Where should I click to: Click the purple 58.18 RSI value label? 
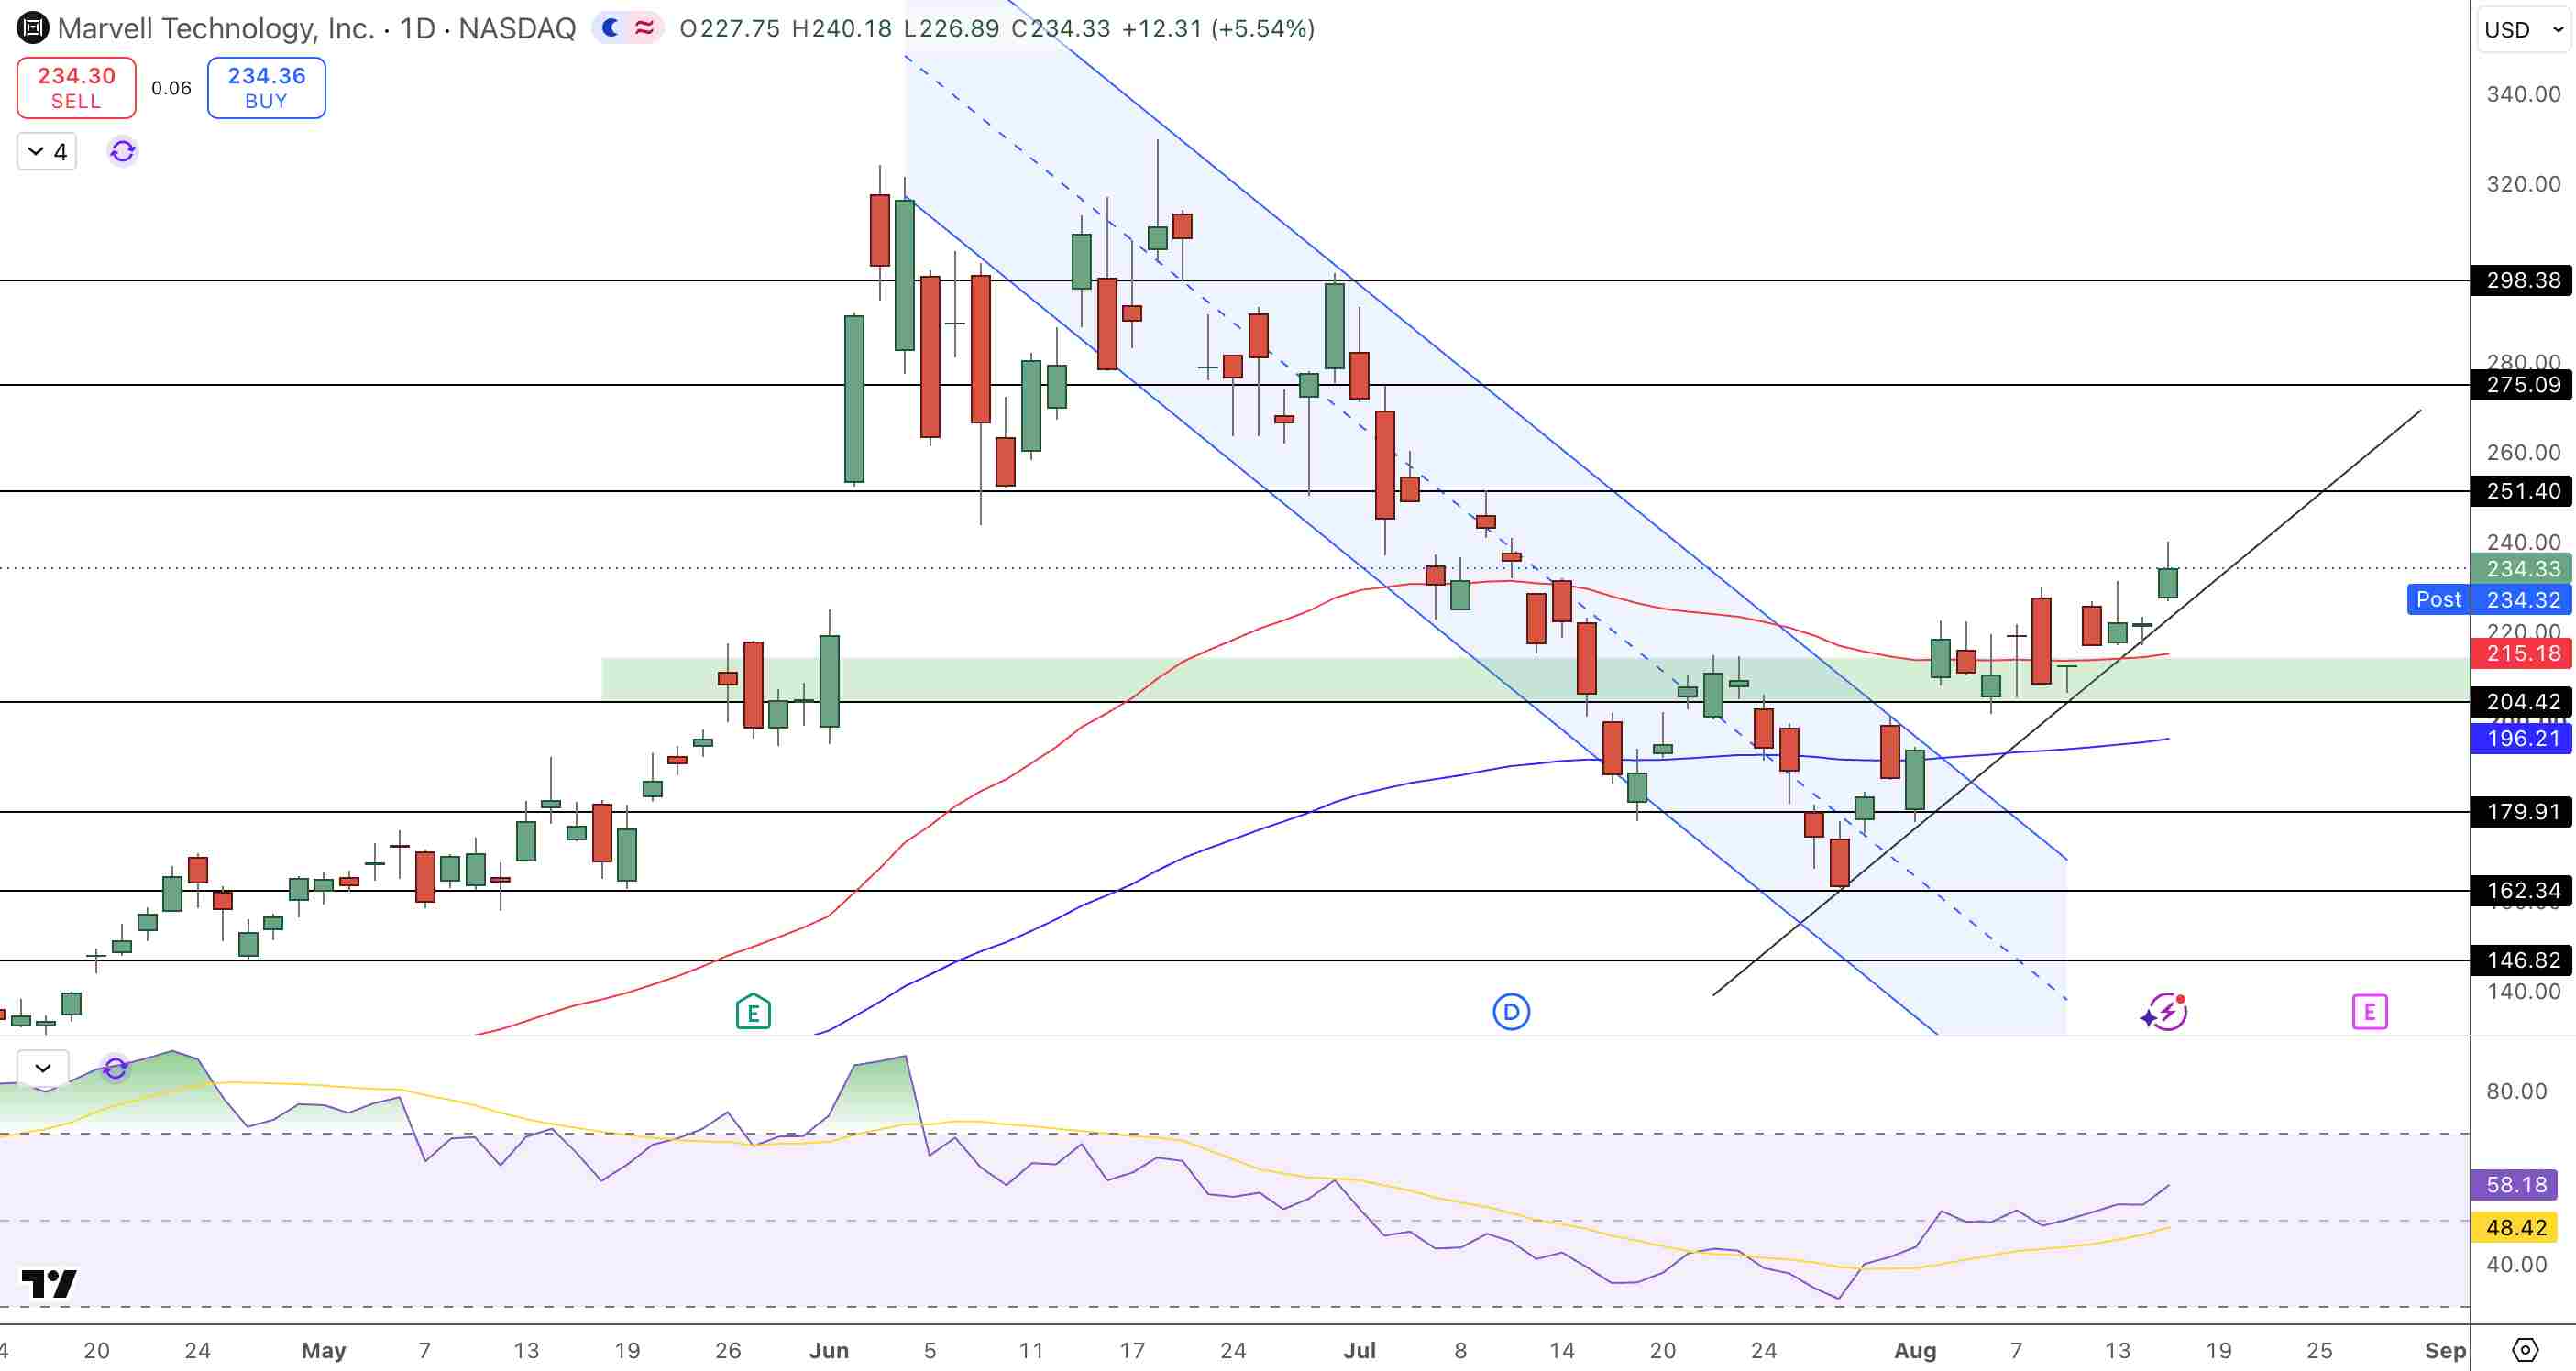tap(2515, 1185)
